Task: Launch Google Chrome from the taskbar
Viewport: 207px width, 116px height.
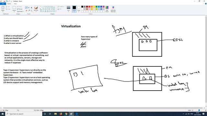Action: 66,114
